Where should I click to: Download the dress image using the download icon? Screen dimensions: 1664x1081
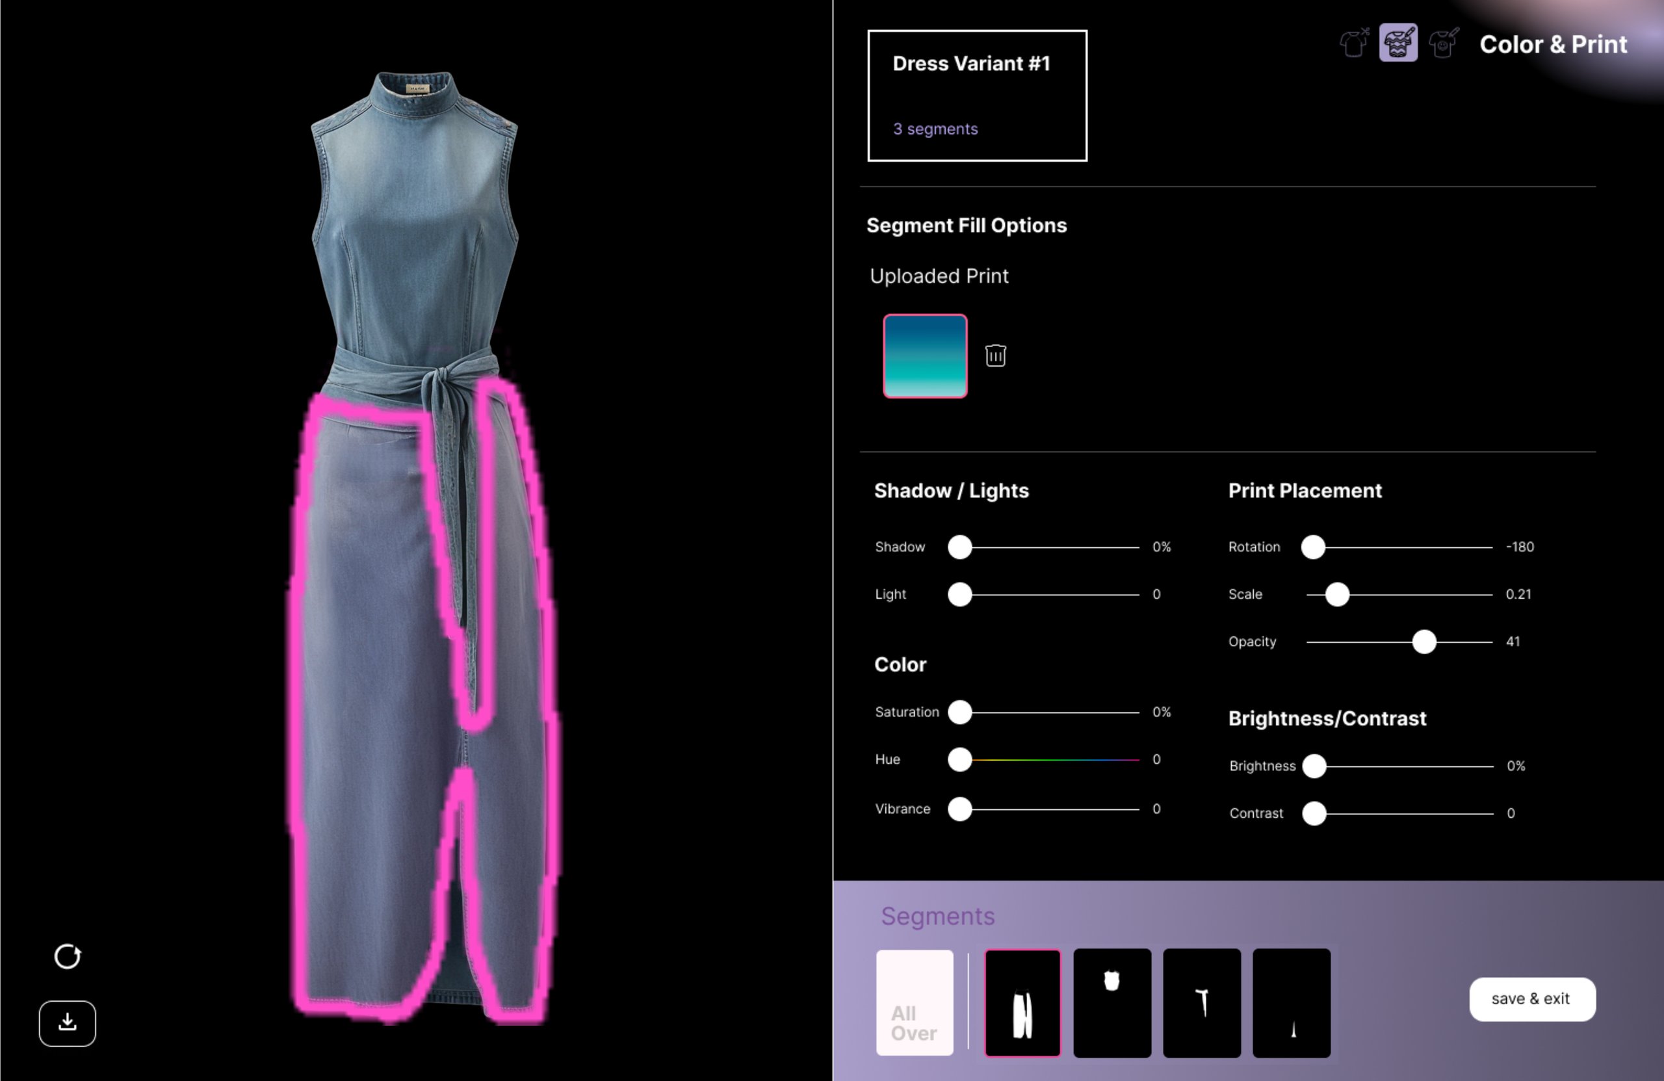(67, 1023)
